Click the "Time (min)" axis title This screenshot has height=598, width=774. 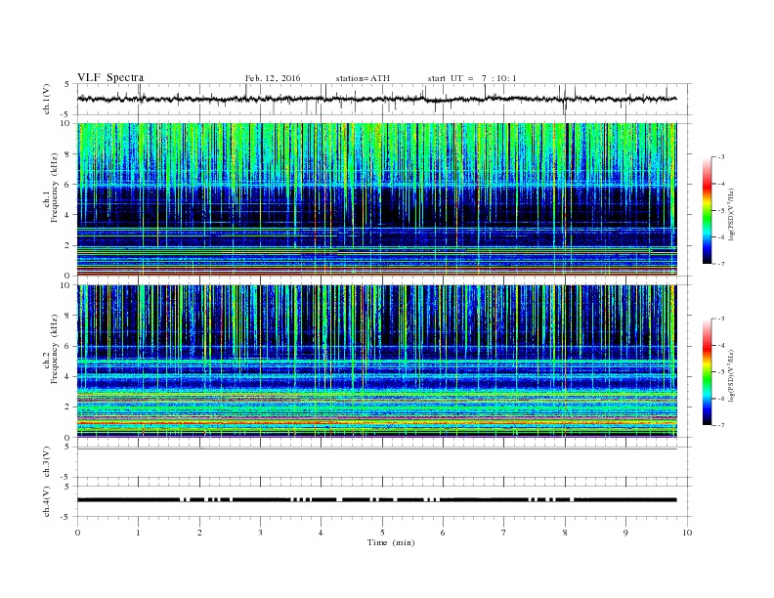[391, 542]
